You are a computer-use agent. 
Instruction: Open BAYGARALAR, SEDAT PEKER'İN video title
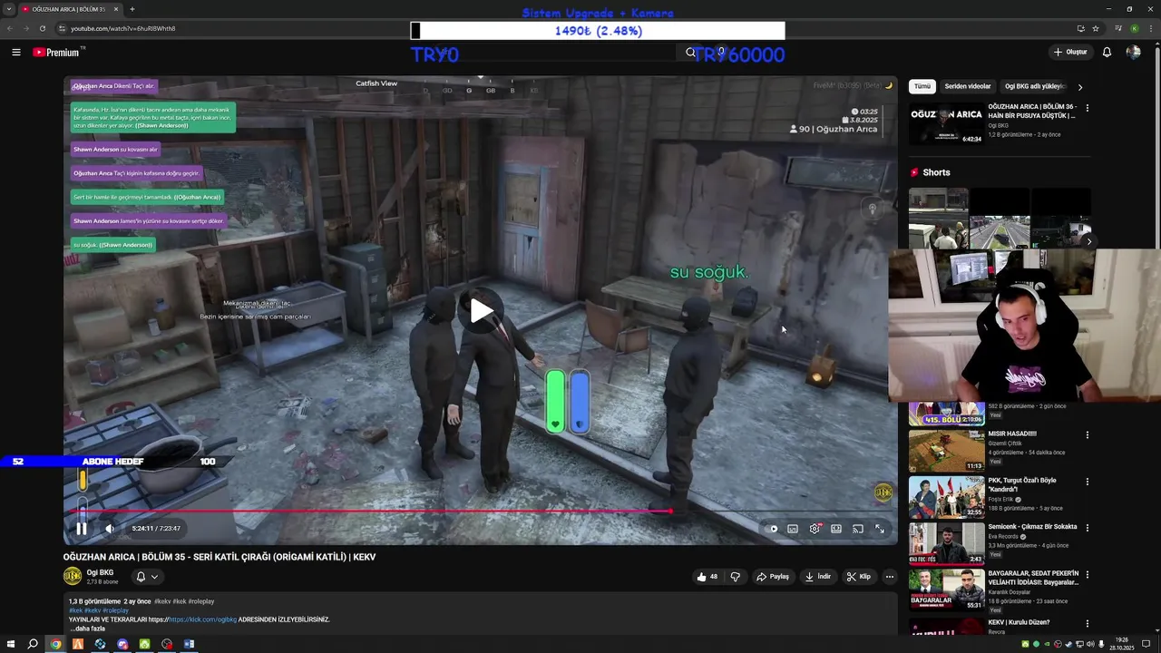(1033, 578)
